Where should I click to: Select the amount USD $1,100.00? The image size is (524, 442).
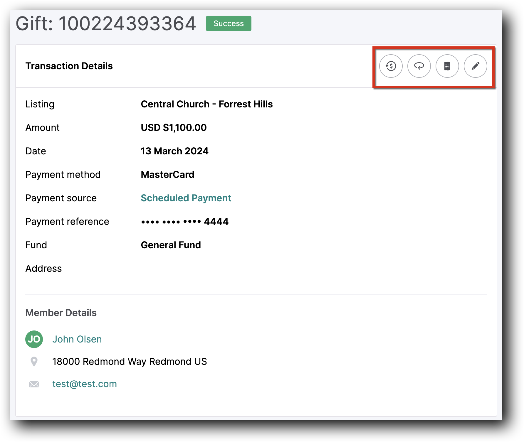point(173,127)
